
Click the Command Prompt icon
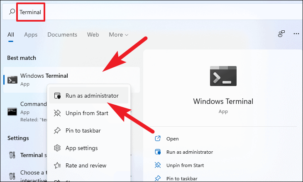click(12, 112)
